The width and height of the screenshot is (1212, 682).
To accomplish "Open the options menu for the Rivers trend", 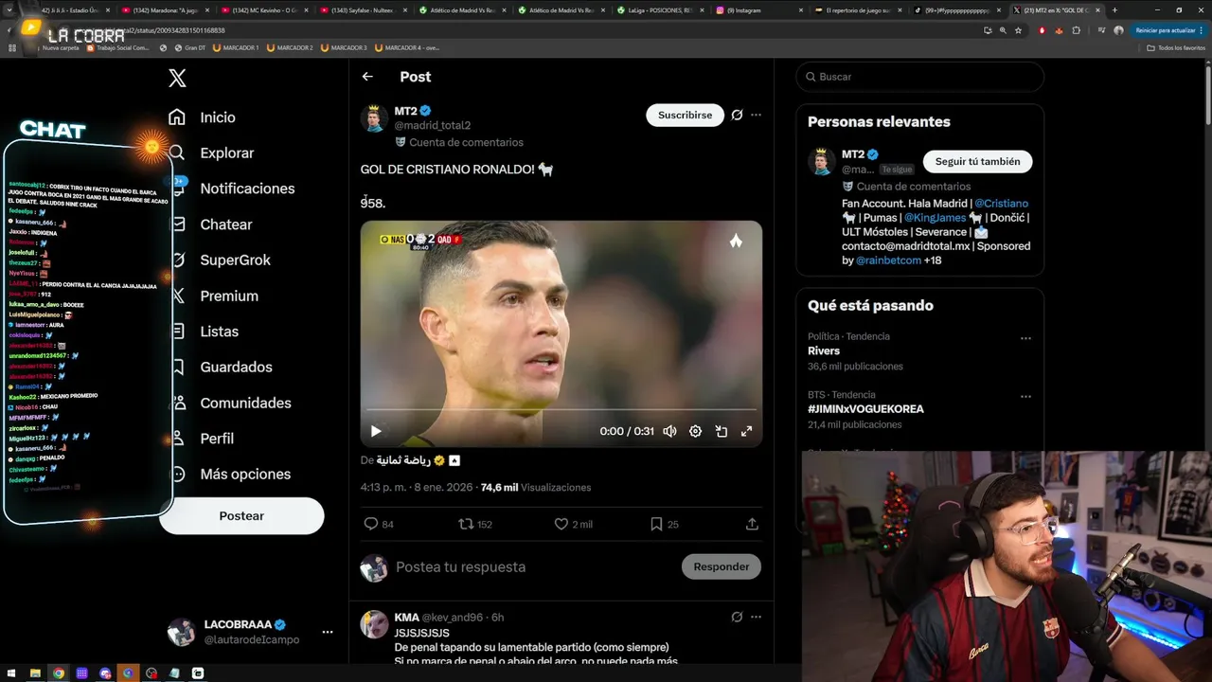I will click(1025, 338).
